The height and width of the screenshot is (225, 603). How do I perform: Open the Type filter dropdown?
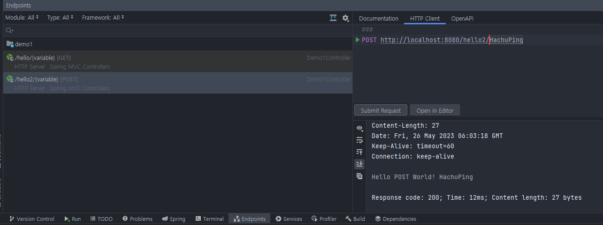point(61,17)
